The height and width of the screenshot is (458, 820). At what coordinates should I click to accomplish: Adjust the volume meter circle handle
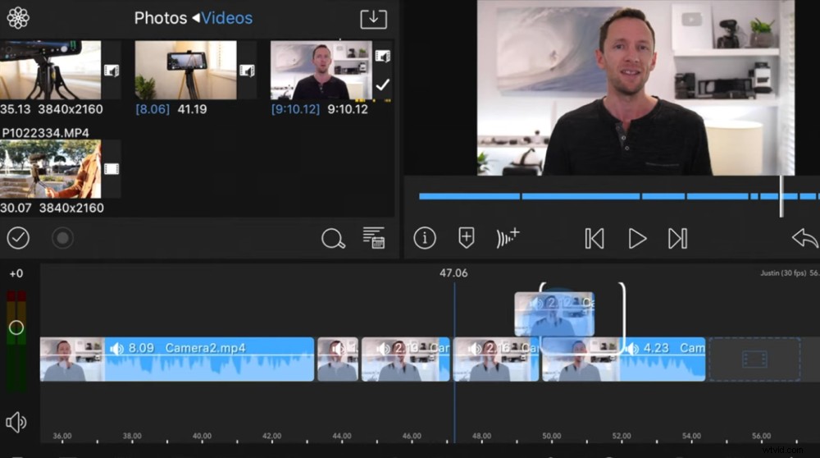[16, 327]
